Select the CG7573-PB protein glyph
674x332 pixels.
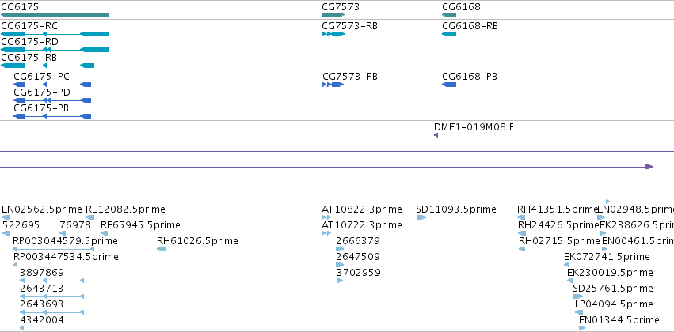[333, 85]
